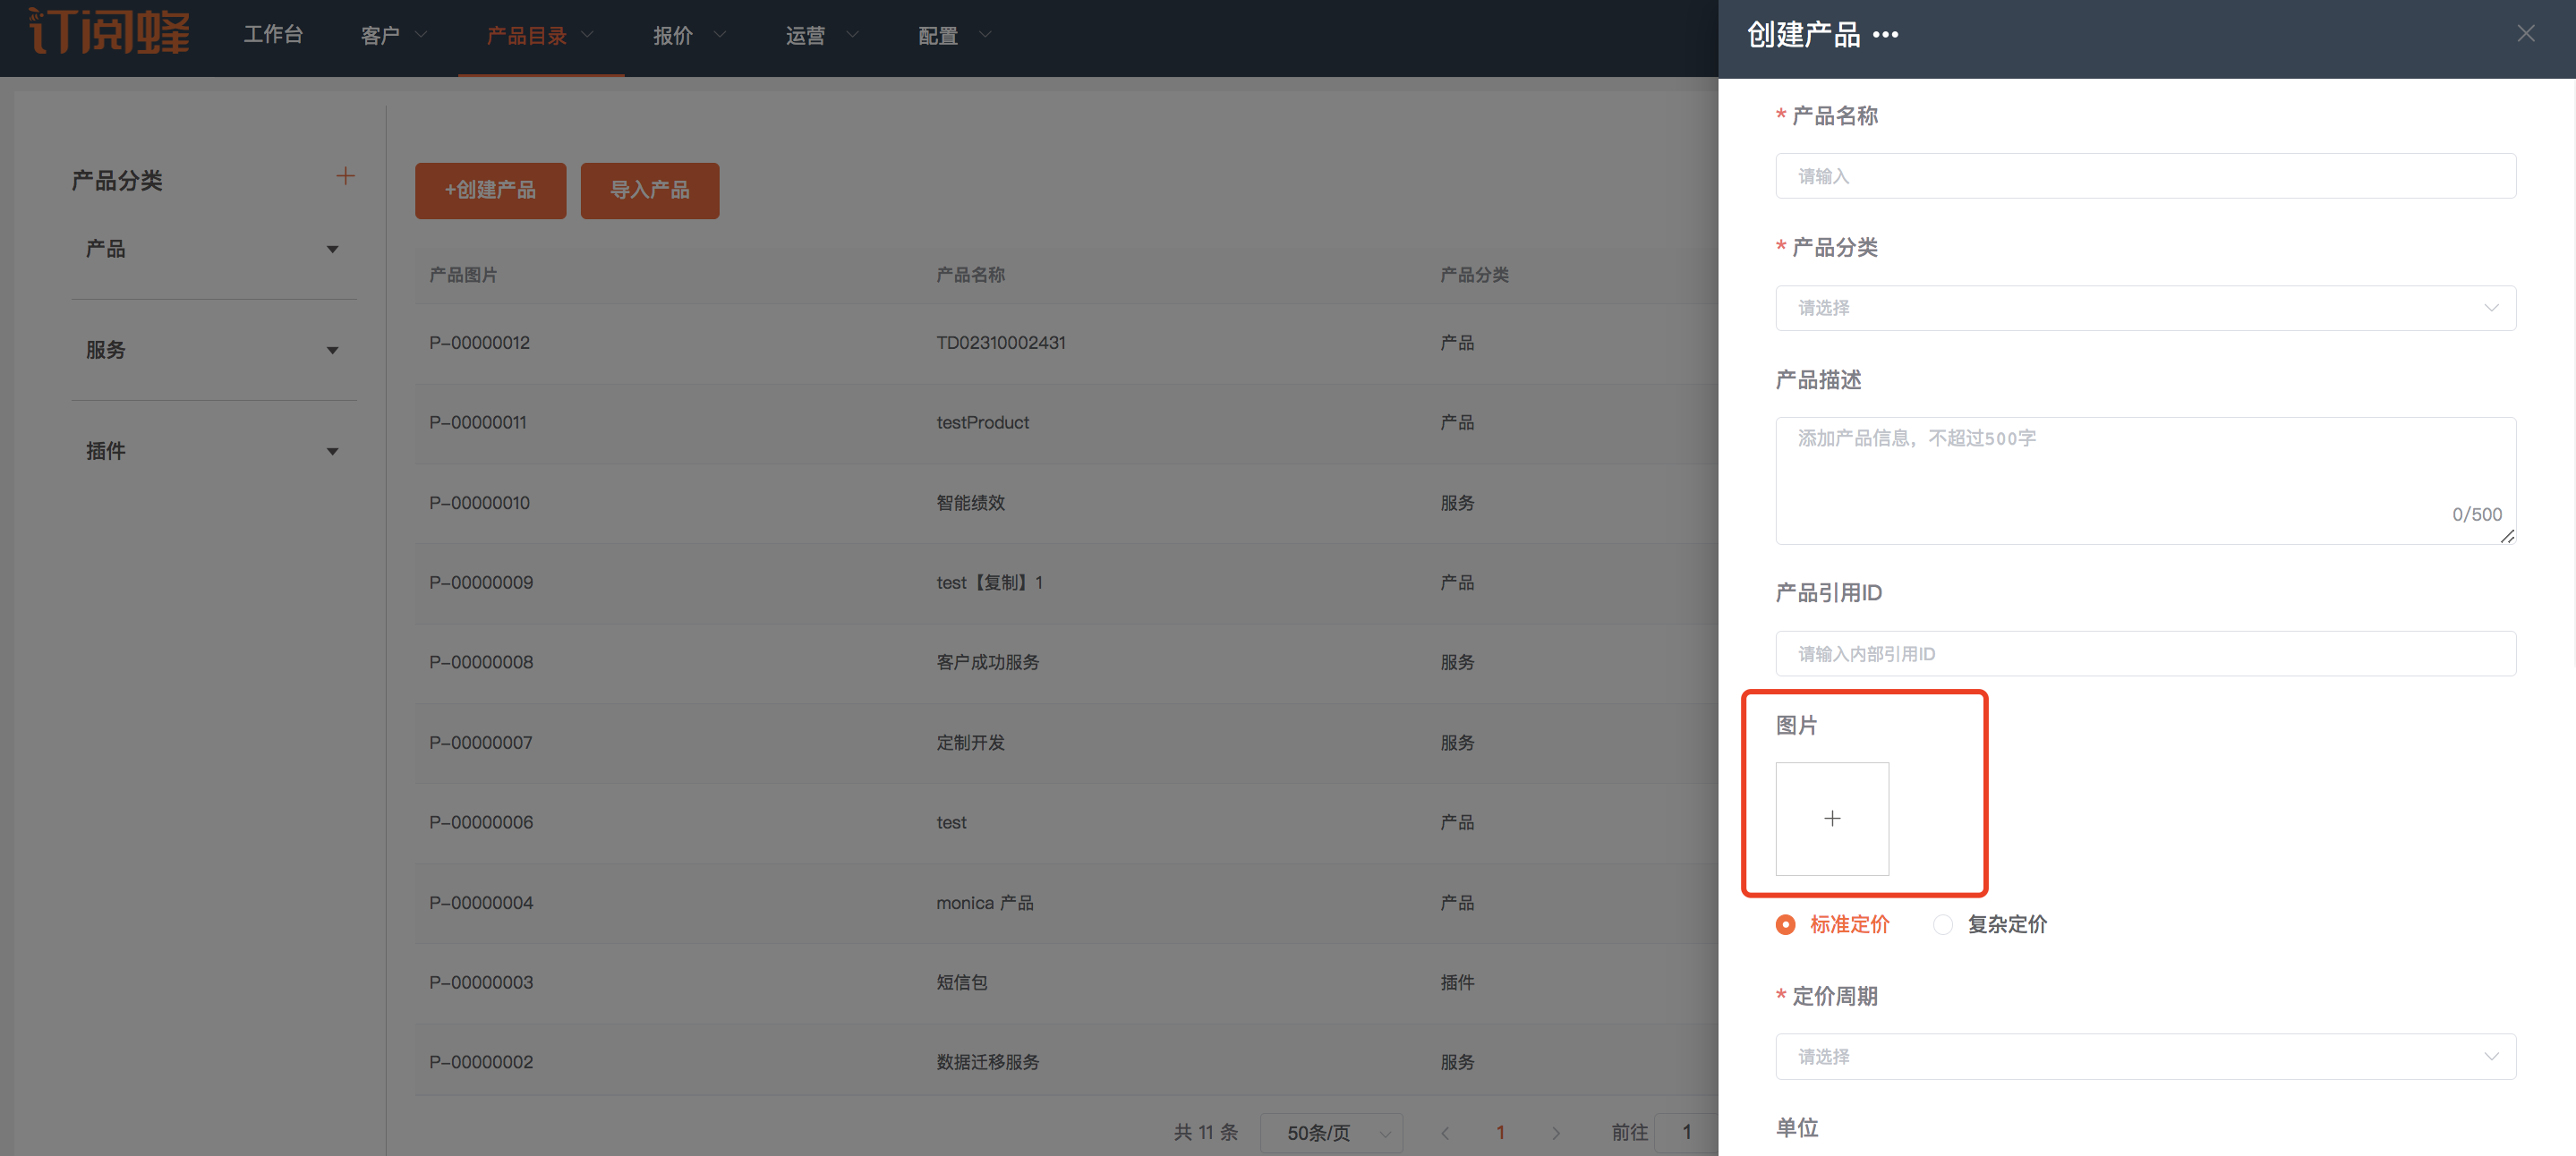Screen dimensions: 2576x1156
Task: Click the textarea resize handle in 产品描述
Action: [2506, 537]
